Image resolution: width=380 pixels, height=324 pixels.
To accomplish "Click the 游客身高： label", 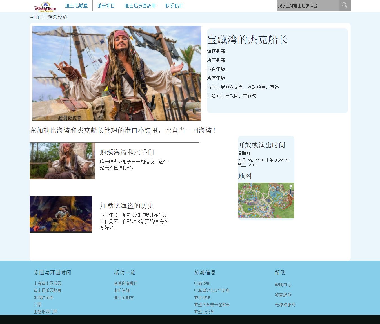I will point(217,51).
